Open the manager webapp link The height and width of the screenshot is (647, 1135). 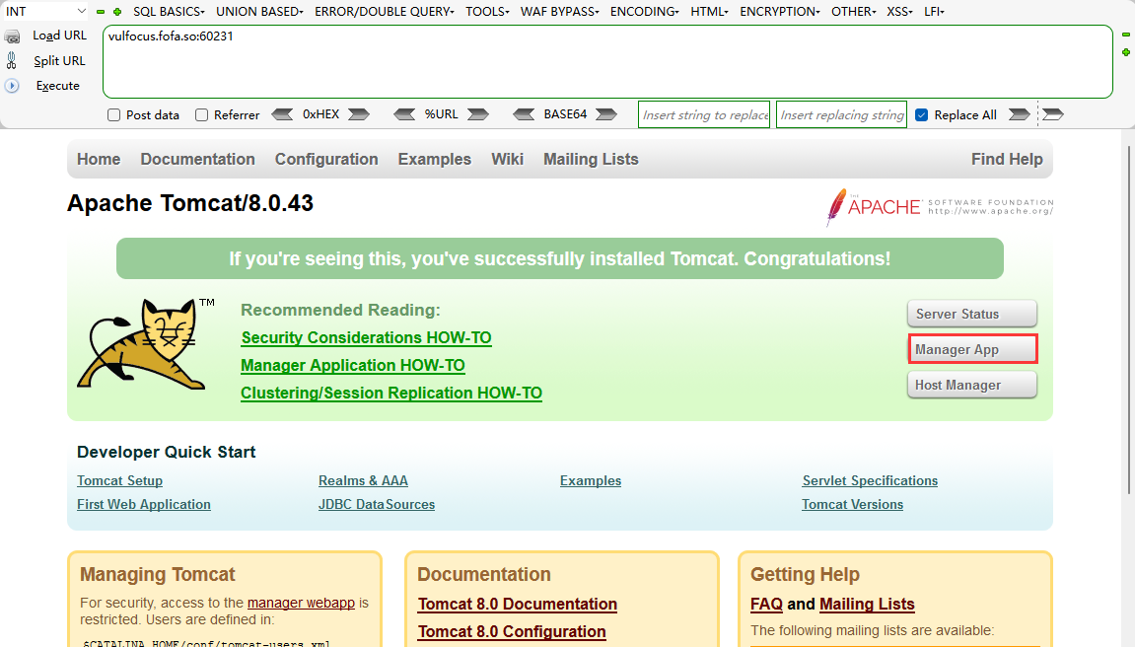coord(301,603)
